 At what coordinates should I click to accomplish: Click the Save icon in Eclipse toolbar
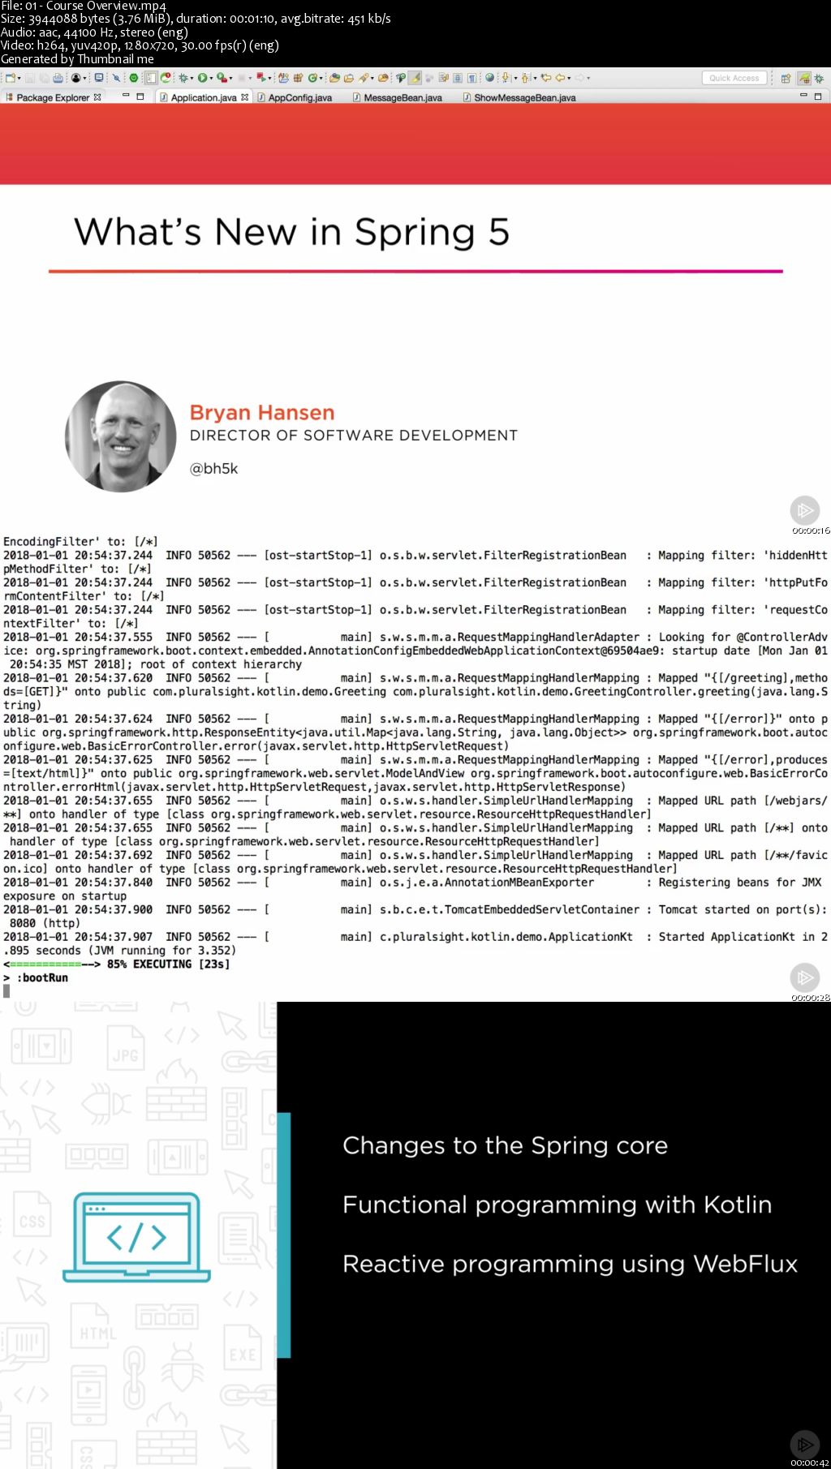pyautogui.click(x=30, y=78)
